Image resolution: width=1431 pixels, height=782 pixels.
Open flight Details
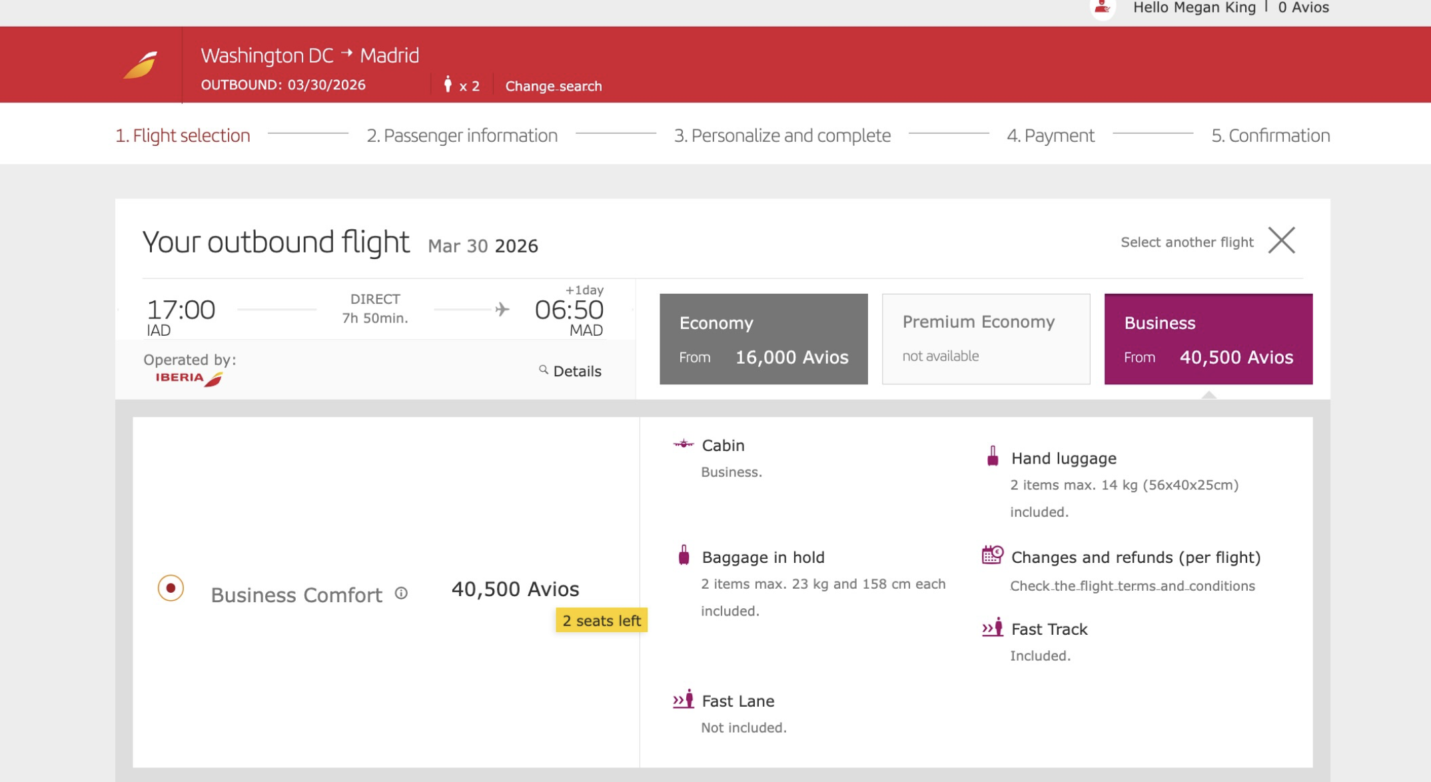pos(577,371)
